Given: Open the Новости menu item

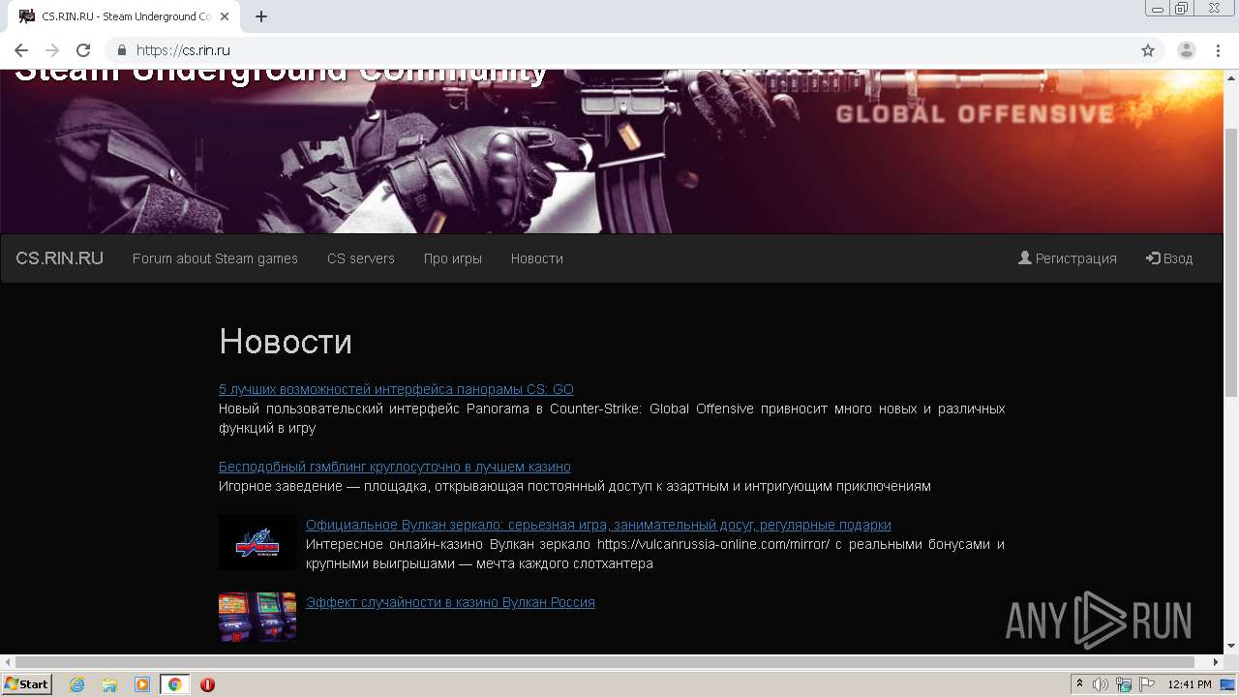Looking at the screenshot, I should (x=537, y=258).
